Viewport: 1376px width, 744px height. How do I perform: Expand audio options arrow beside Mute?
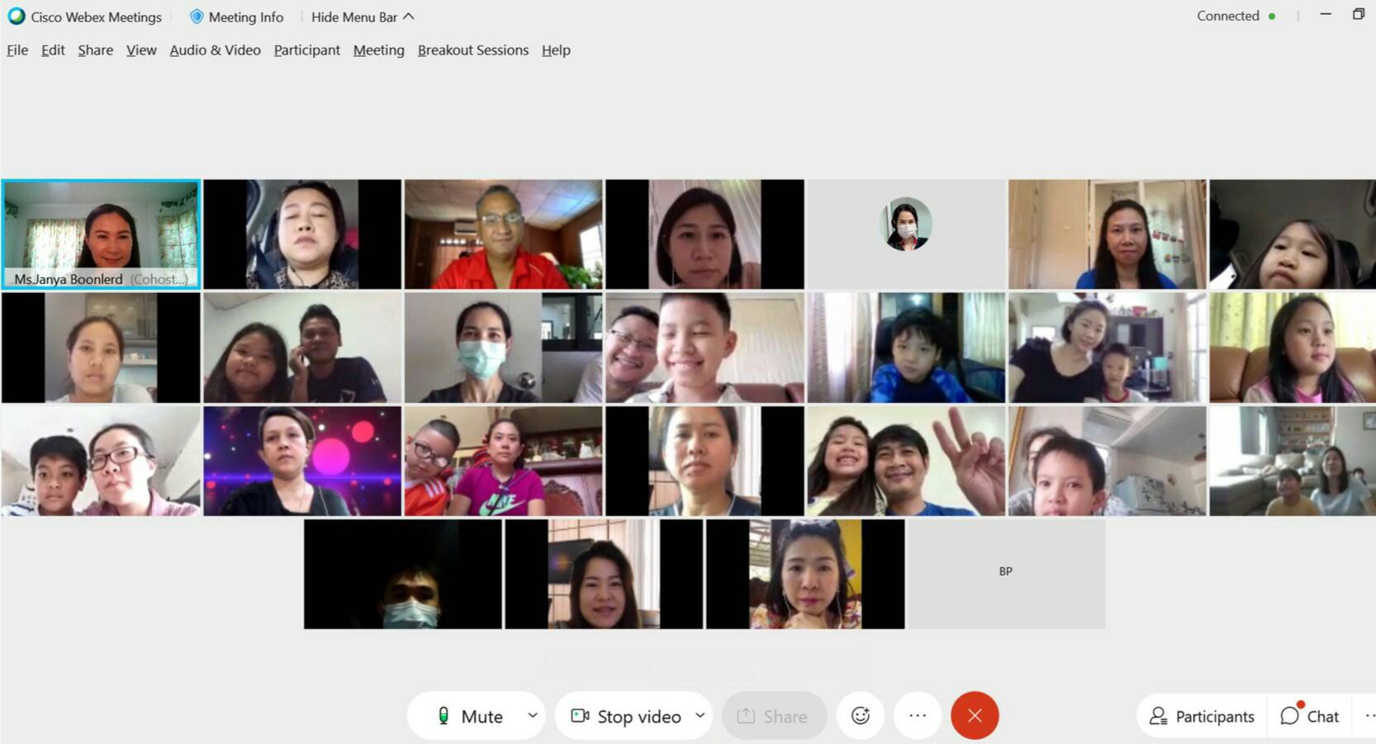533,716
